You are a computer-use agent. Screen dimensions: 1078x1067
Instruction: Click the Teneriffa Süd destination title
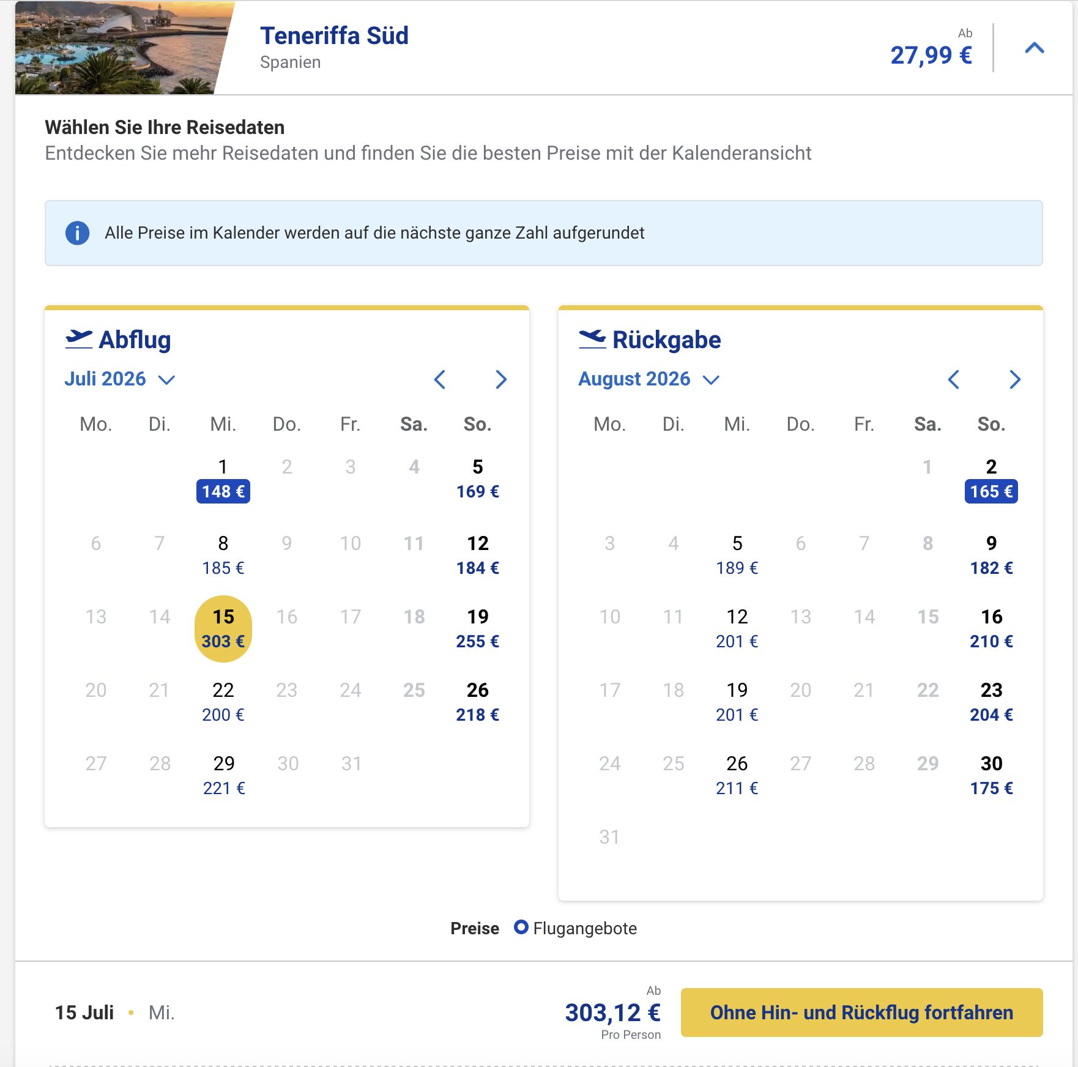point(334,35)
